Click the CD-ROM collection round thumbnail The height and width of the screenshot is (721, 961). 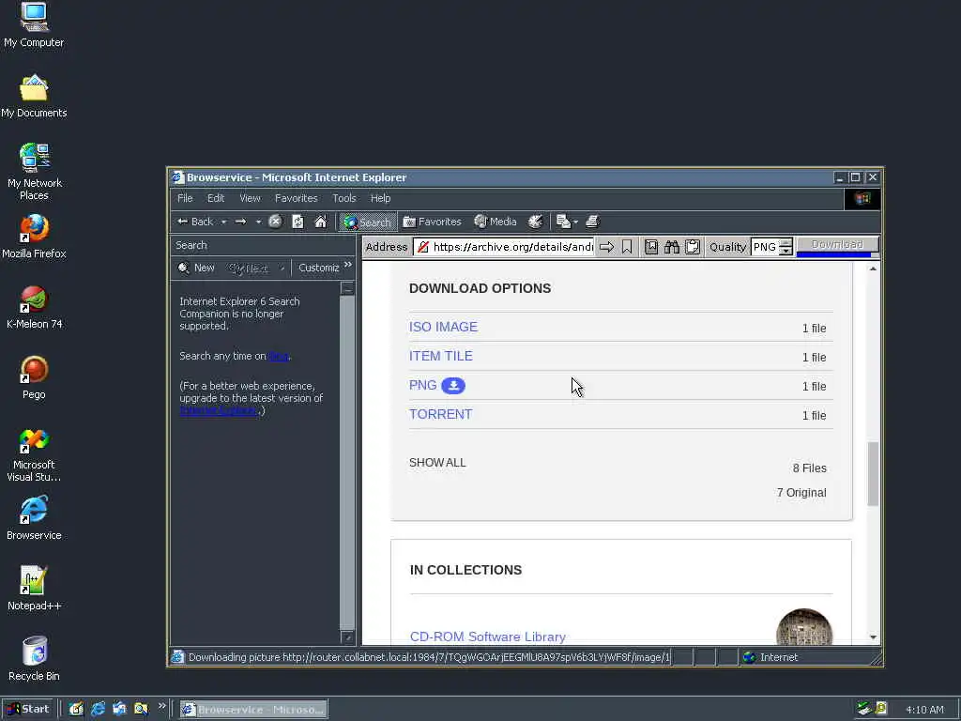pos(804,627)
